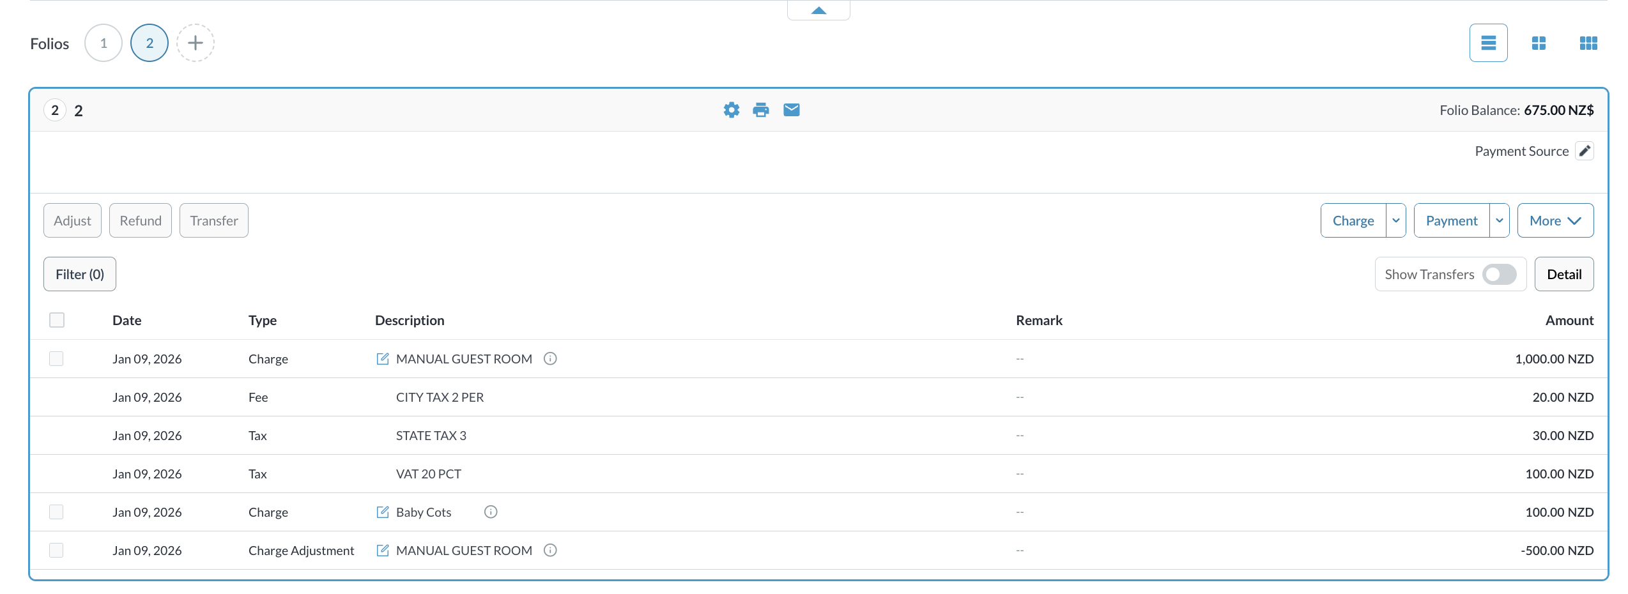The width and height of the screenshot is (1628, 594).
Task: Email the folio via envelope icon
Action: pyautogui.click(x=791, y=110)
